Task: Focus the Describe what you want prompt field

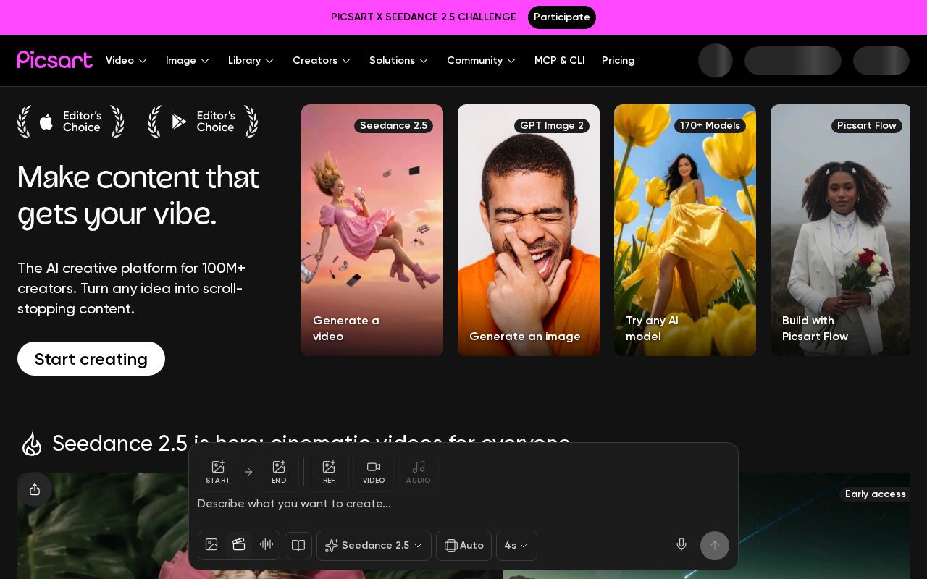Action: [x=463, y=504]
